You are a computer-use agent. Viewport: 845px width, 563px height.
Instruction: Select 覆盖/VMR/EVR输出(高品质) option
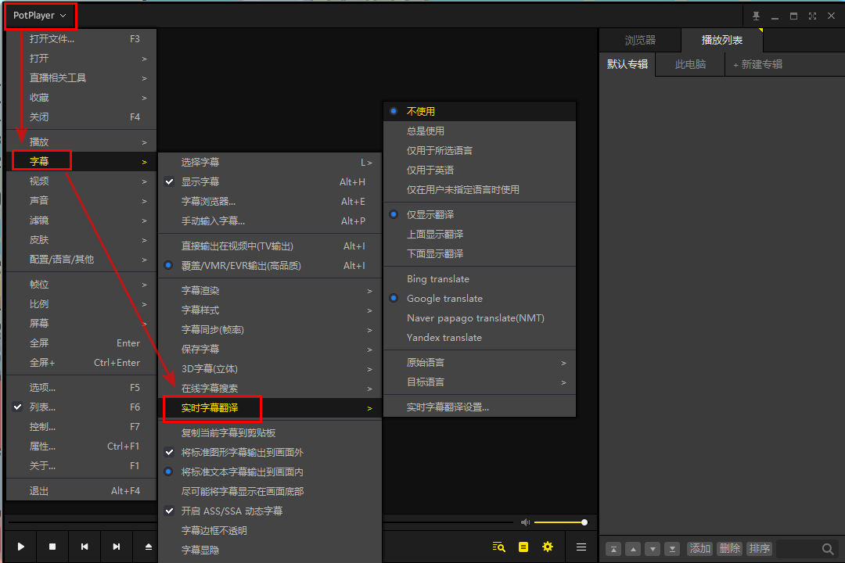(x=270, y=266)
